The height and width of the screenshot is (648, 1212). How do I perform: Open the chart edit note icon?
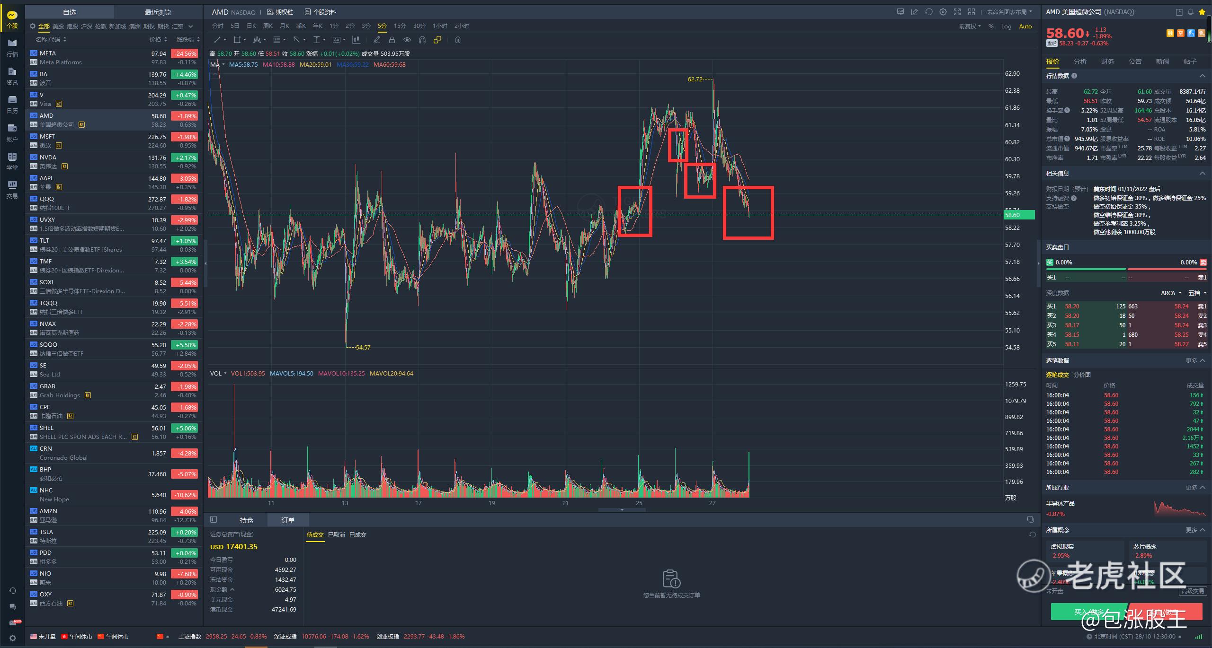(915, 12)
